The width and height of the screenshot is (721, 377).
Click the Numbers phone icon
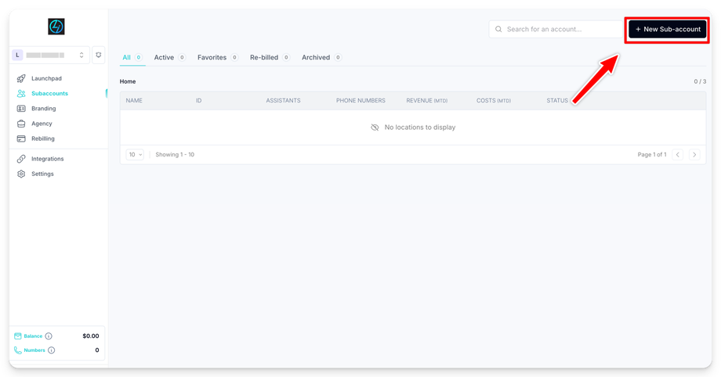17,350
